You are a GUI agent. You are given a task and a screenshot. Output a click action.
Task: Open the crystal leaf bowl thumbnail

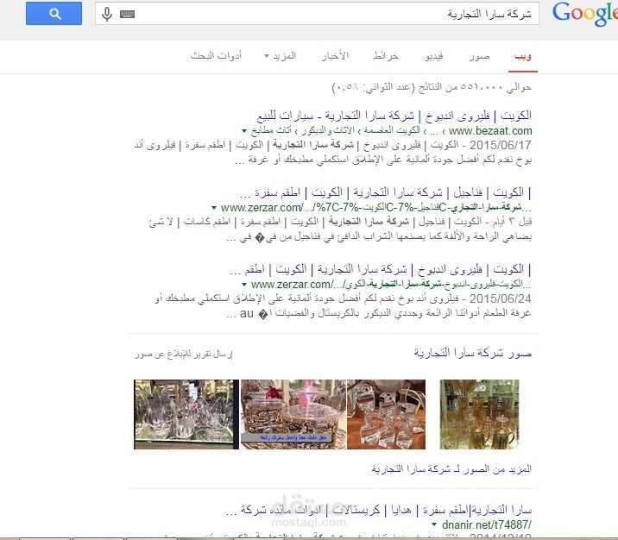pos(186,414)
